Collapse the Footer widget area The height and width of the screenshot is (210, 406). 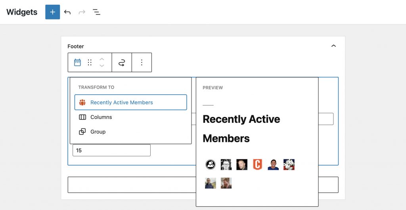pos(333,46)
